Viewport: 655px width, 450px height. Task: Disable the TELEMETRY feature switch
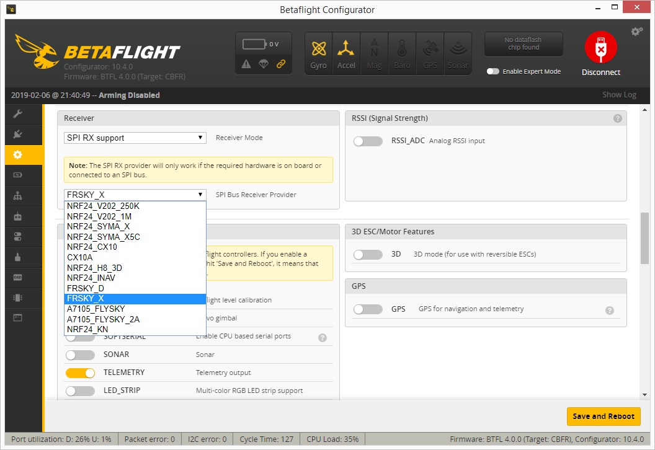[80, 373]
